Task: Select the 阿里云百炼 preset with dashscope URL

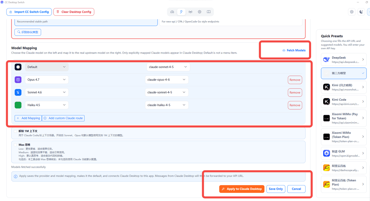Action: [344, 168]
